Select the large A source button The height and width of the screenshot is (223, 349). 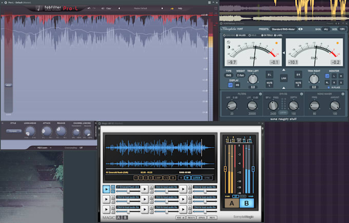tap(231, 203)
